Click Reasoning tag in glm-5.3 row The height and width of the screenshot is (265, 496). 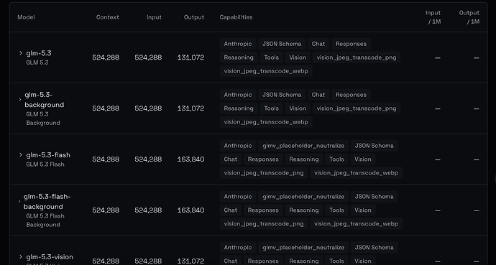pos(239,57)
